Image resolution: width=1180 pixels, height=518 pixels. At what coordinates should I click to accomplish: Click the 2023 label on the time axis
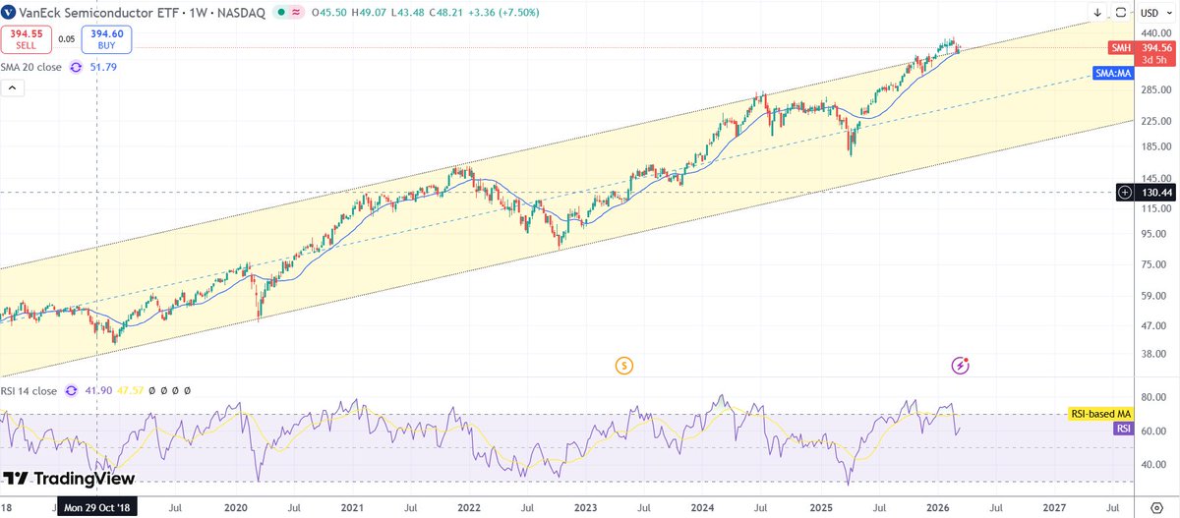[x=584, y=506]
